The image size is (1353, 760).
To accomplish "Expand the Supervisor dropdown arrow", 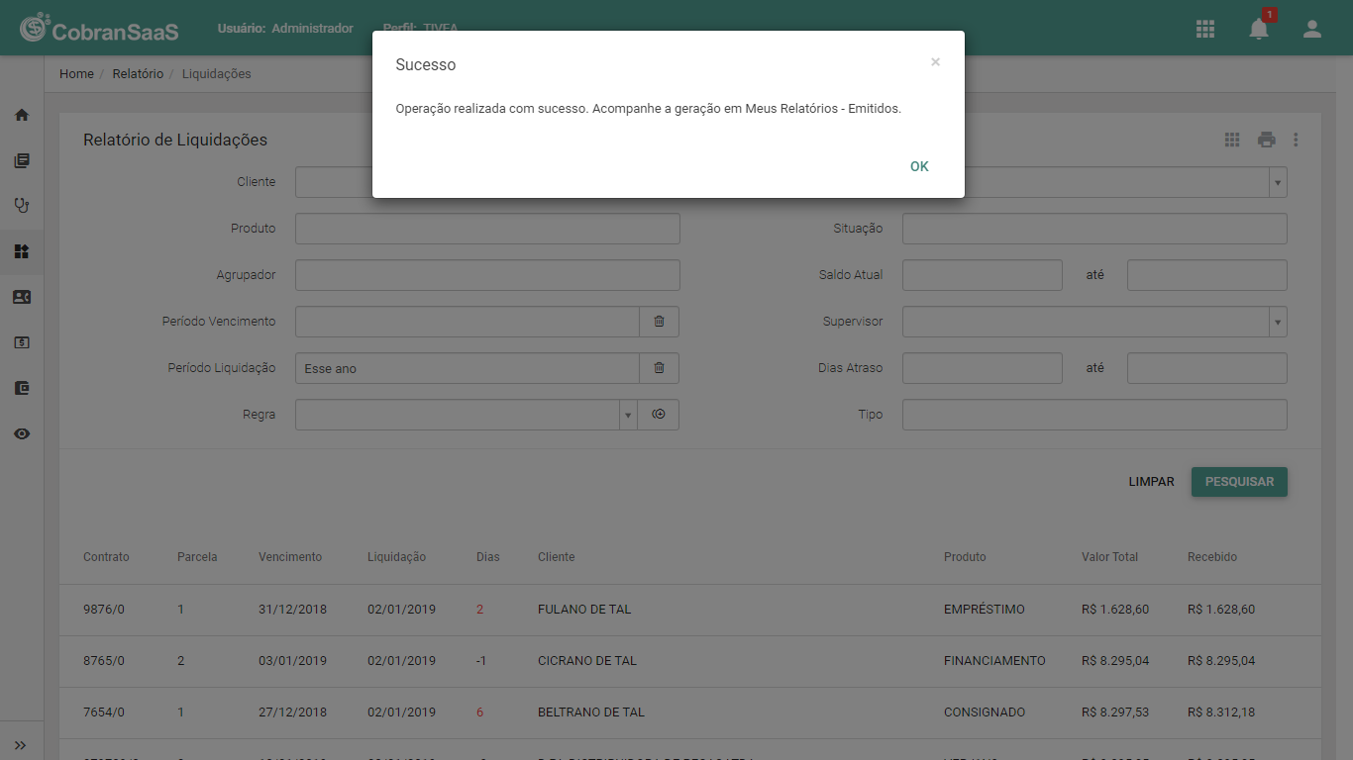I will tap(1279, 322).
